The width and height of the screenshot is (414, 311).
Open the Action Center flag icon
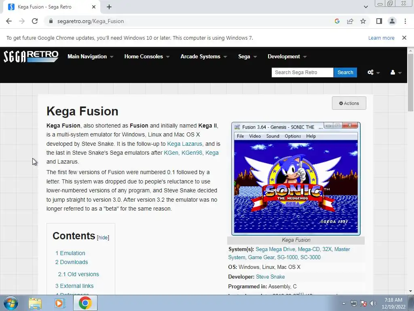[x=363, y=304]
